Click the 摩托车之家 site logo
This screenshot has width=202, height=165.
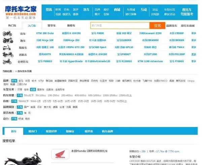point(21,12)
